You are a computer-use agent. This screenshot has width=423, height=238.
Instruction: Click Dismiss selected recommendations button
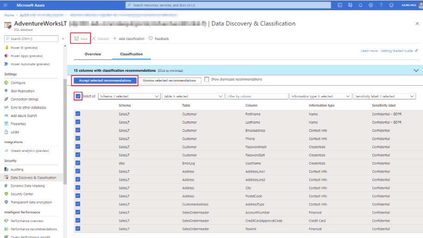(169, 81)
